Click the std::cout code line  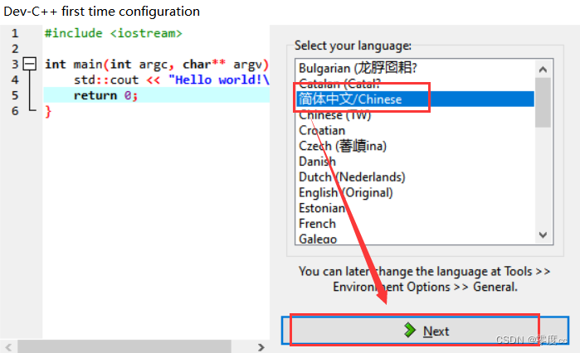tap(171, 80)
